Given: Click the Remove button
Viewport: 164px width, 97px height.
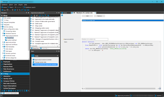Looking at the screenshot, I should (99, 16).
